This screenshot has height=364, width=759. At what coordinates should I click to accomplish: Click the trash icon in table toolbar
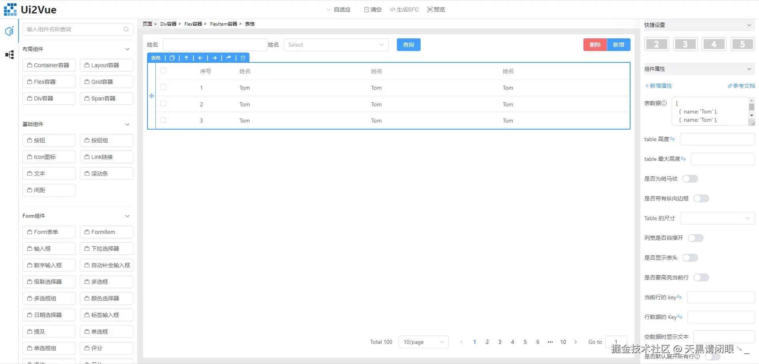[243, 58]
